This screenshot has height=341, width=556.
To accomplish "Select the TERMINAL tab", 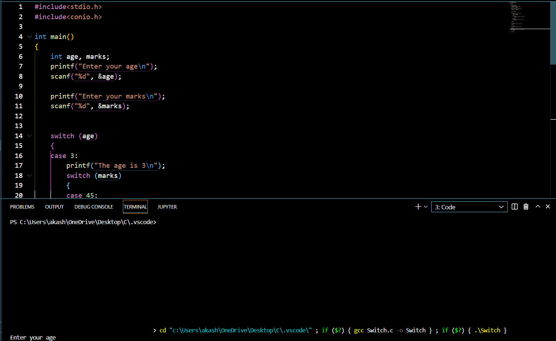I will tap(135, 207).
